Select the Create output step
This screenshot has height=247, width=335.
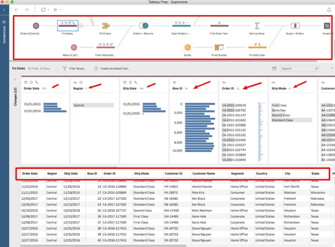coord(327,26)
